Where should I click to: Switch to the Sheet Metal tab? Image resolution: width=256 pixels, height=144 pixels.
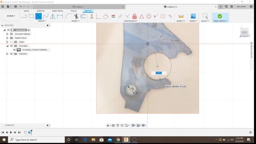(58, 11)
